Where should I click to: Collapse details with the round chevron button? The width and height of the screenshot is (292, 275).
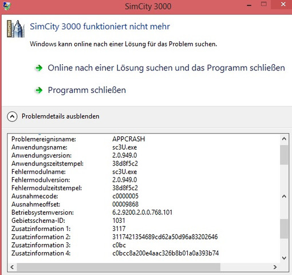tap(12, 116)
